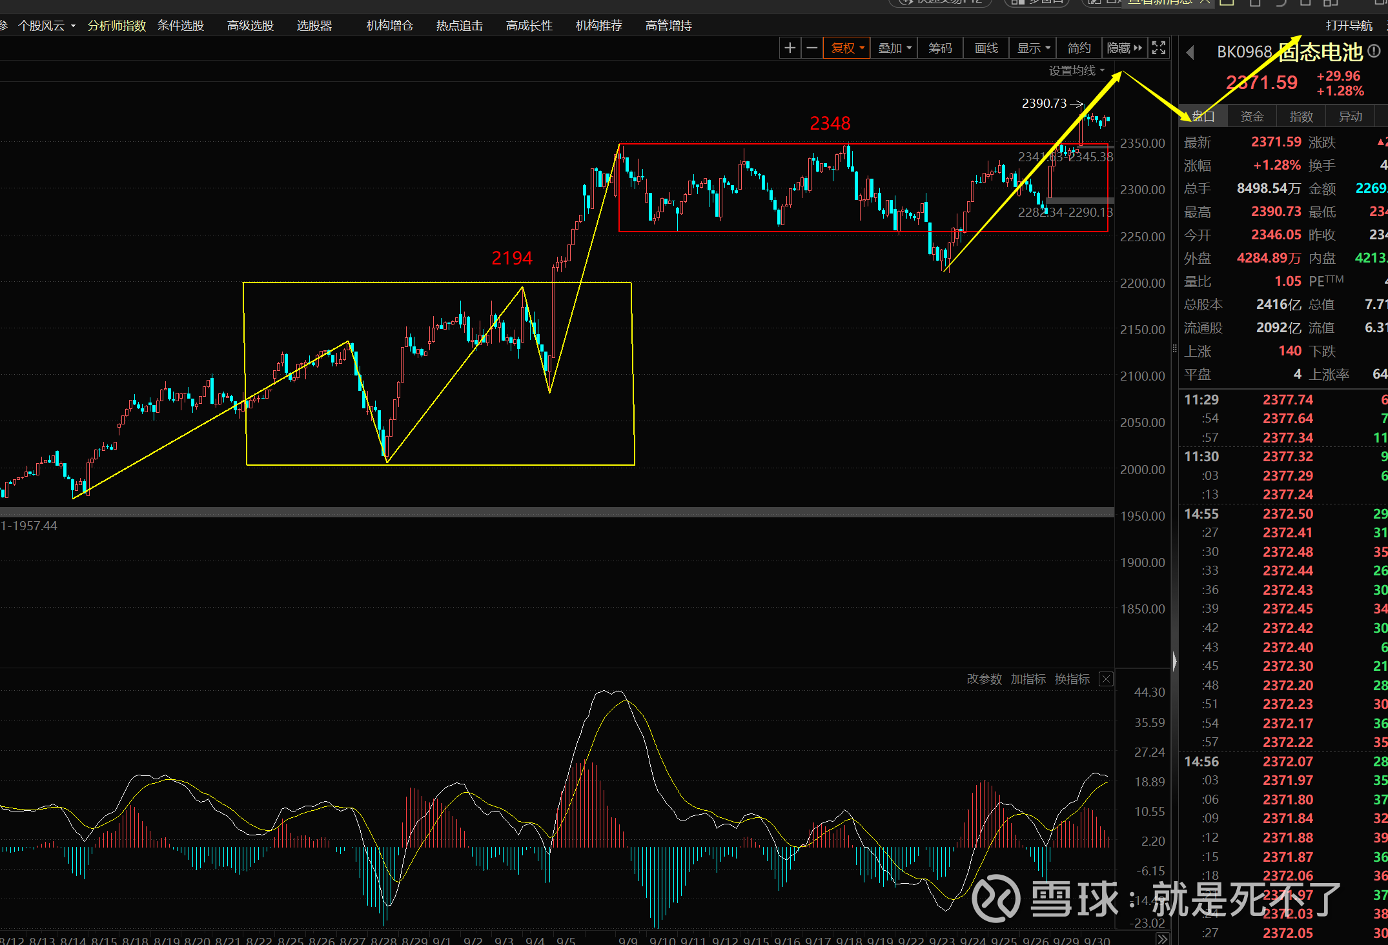The image size is (1388, 945).
Task: Collapse side panel via divider arrow
Action: coord(1174,661)
